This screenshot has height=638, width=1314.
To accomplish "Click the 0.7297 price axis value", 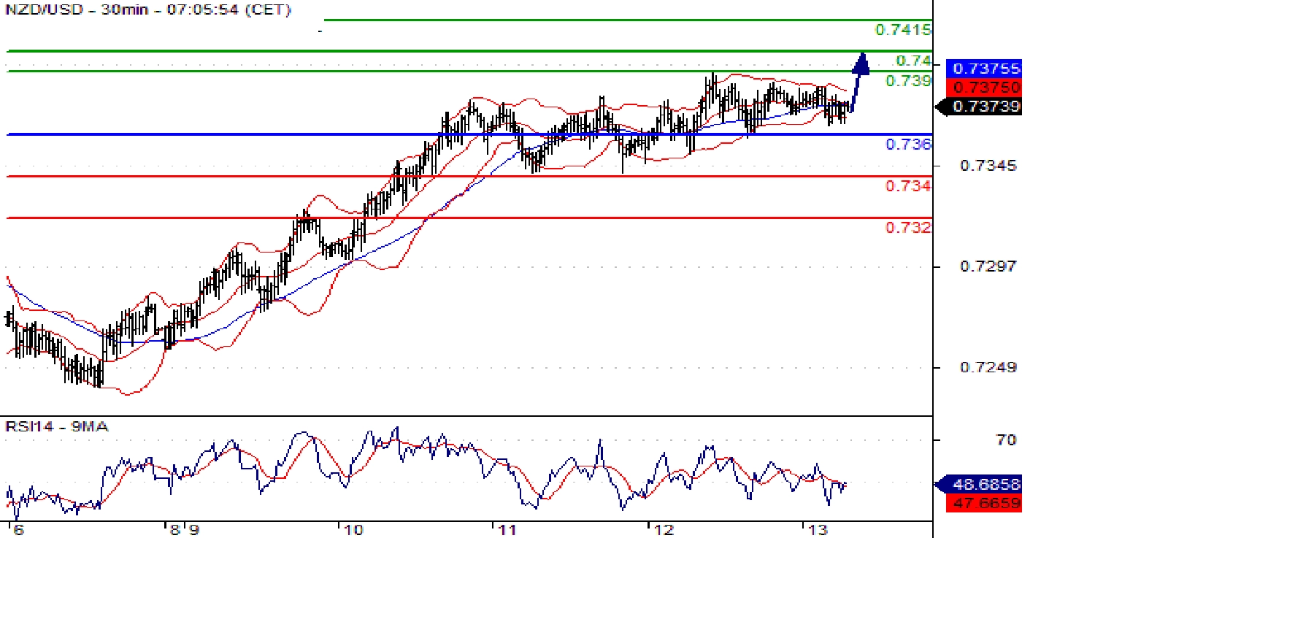I will pos(988,266).
